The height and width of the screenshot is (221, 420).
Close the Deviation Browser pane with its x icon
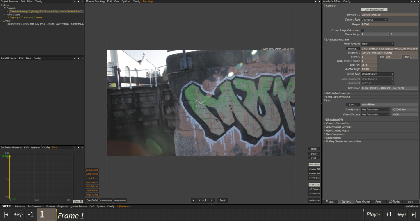coord(82,148)
